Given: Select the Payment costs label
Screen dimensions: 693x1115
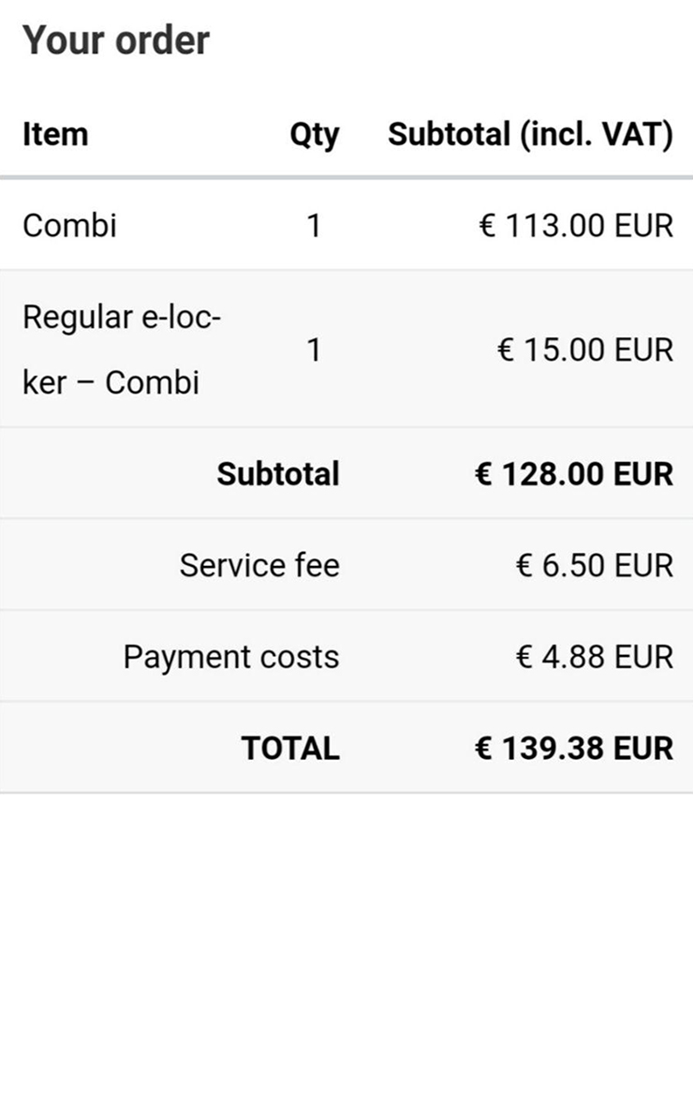Looking at the screenshot, I should pyautogui.click(x=231, y=657).
